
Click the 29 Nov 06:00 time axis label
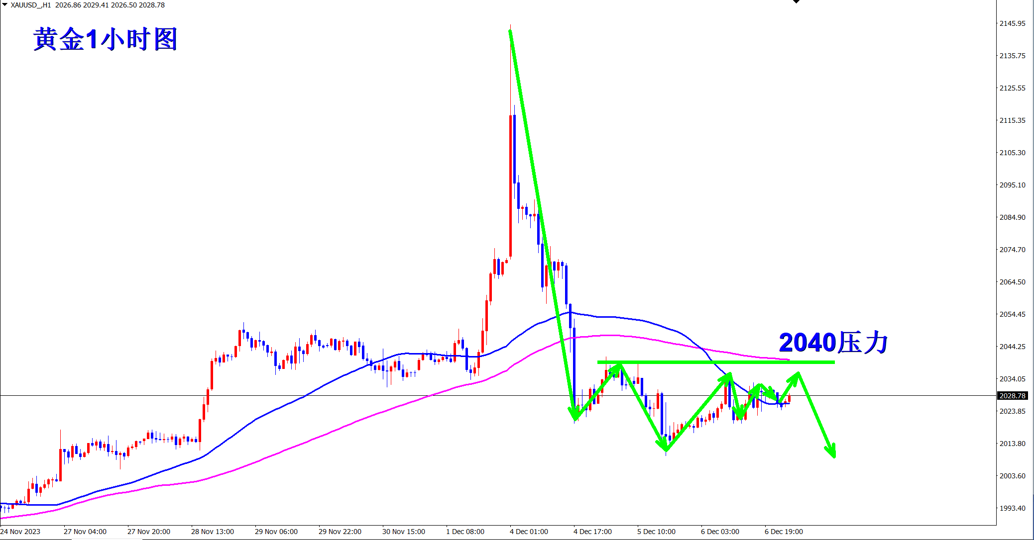276,532
